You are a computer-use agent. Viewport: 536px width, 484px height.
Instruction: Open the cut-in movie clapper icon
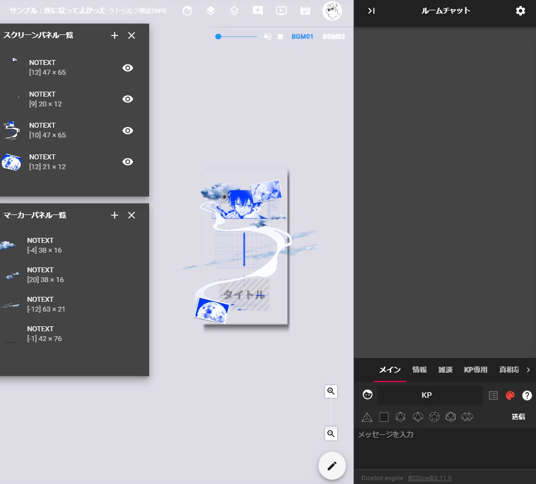click(305, 11)
